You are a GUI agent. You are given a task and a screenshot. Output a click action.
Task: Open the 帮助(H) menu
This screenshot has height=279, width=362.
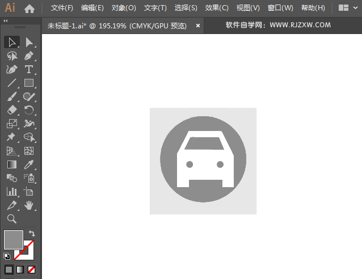click(313, 8)
